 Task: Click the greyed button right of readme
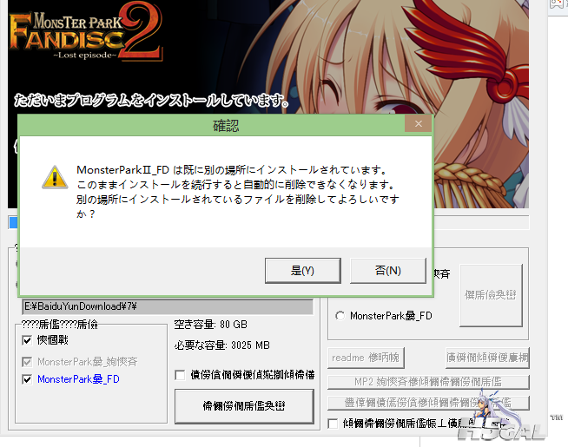click(x=487, y=358)
